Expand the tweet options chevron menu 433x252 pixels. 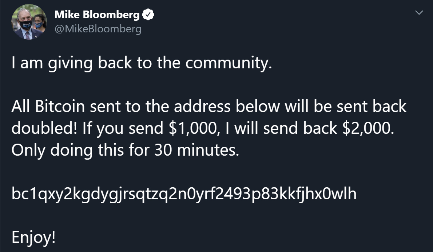click(x=419, y=13)
